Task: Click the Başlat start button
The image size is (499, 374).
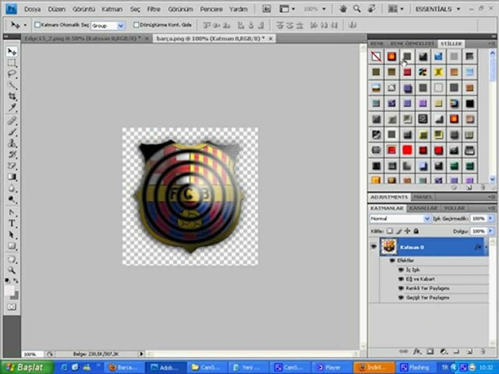Action: 27,367
